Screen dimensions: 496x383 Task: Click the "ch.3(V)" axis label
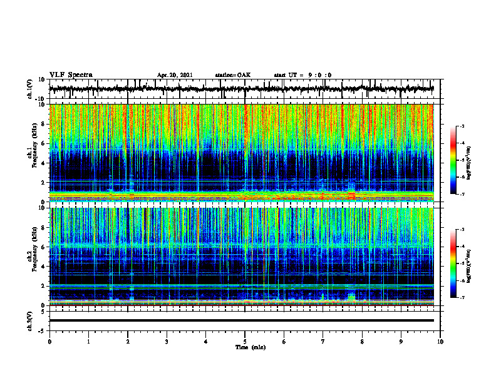pos(30,321)
